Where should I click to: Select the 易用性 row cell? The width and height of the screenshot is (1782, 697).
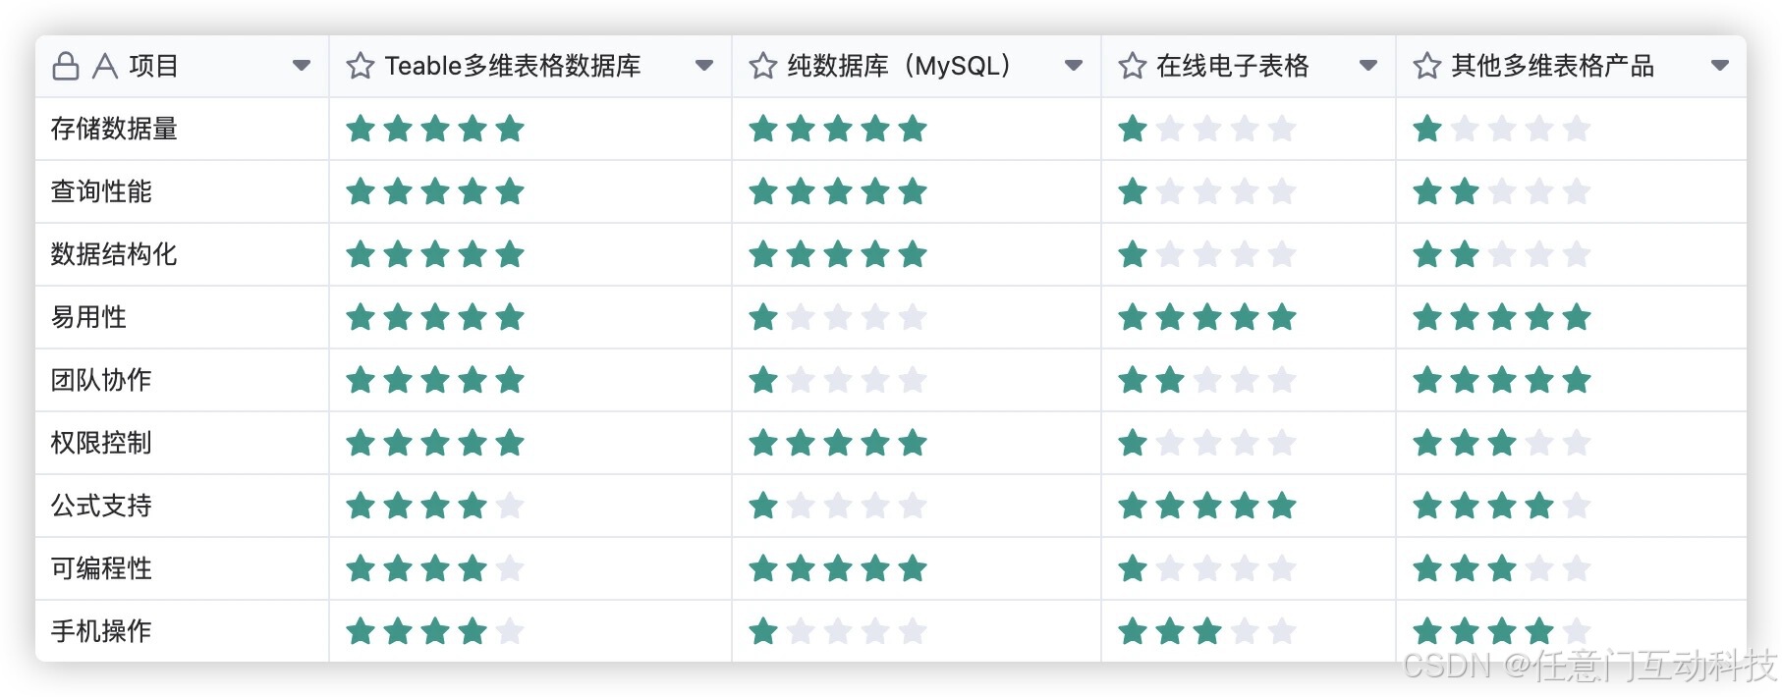tap(182, 317)
